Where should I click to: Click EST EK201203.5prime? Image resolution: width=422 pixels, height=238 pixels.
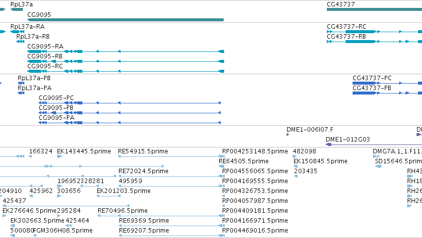109,196
